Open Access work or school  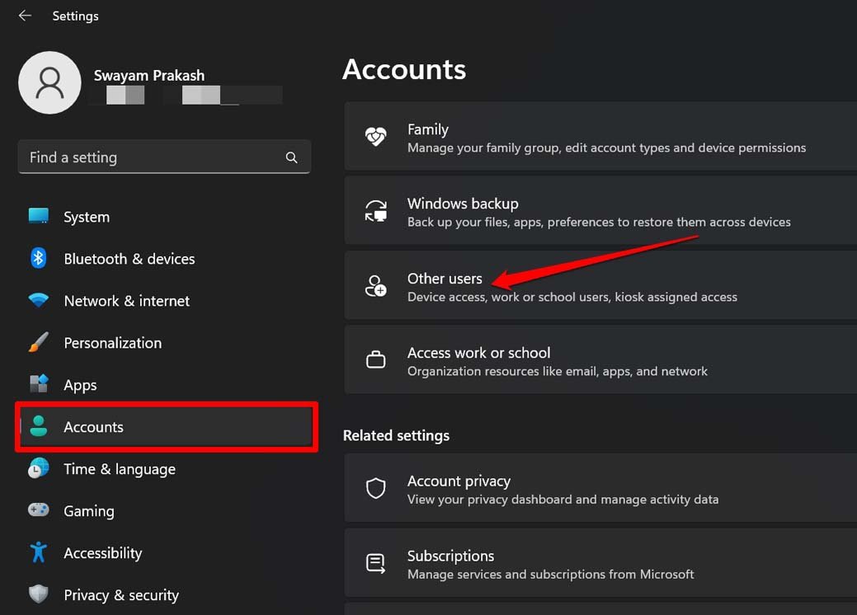click(600, 360)
